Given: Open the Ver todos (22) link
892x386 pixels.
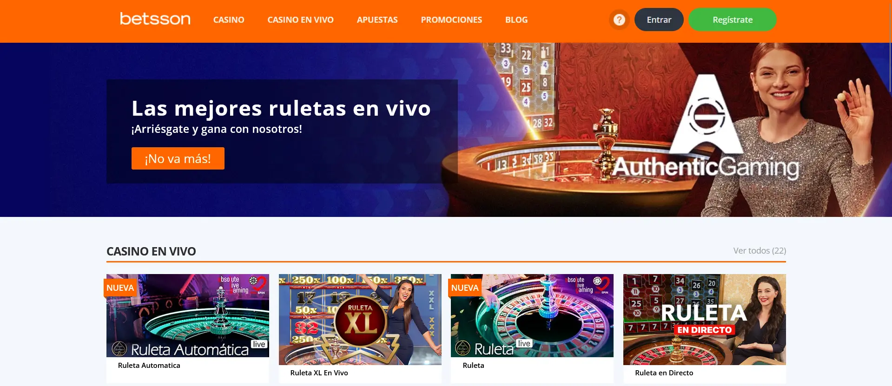Looking at the screenshot, I should tap(760, 250).
